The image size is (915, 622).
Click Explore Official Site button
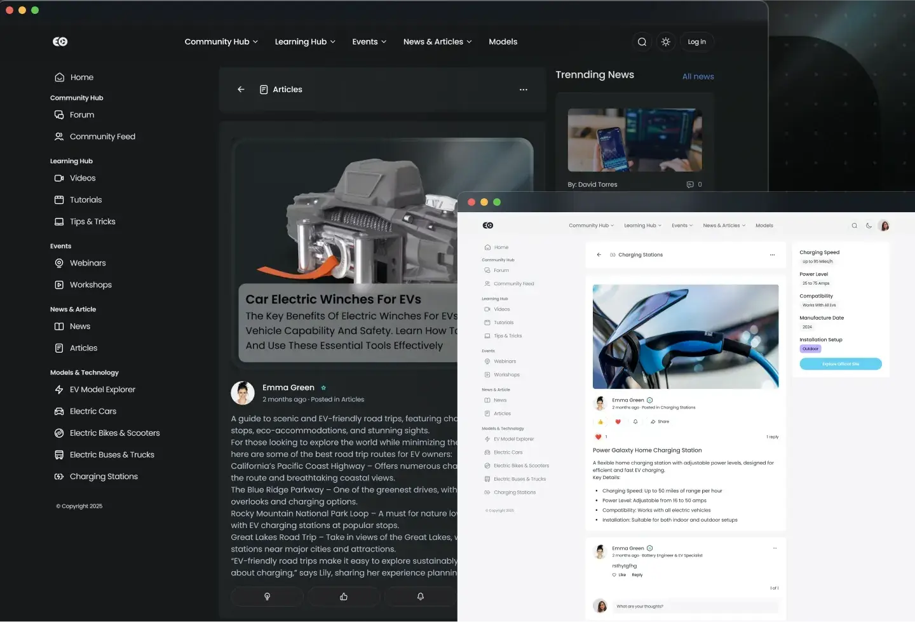(840, 364)
